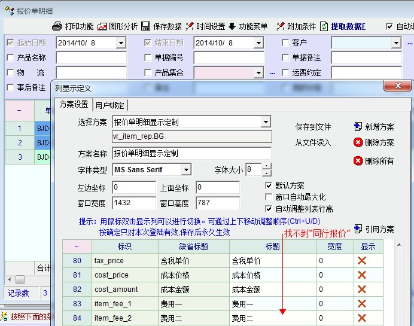This screenshot has height=326, width=414.
Task: Open the 字体类型 MS Sans Serif dropdown
Action: pyautogui.click(x=186, y=170)
